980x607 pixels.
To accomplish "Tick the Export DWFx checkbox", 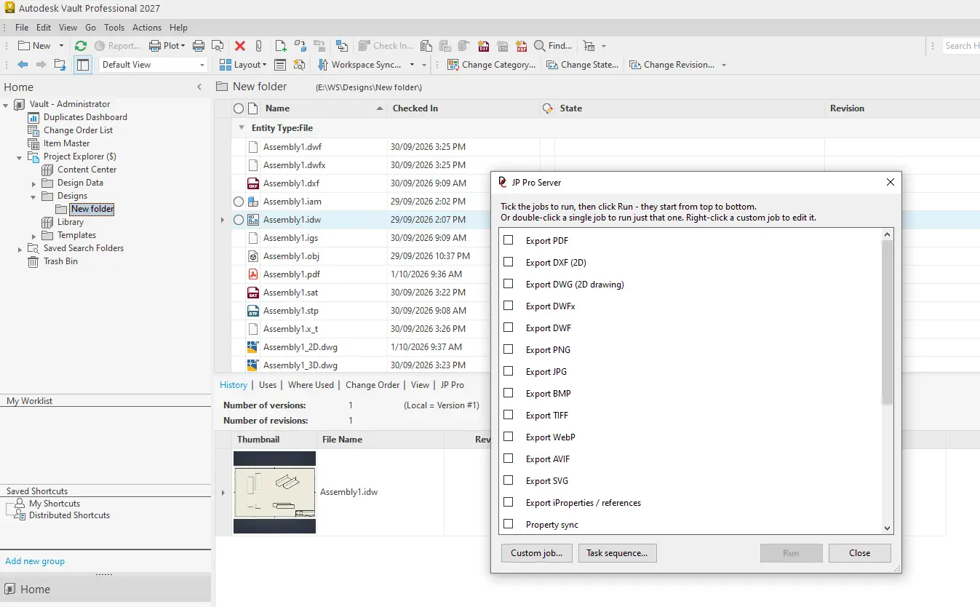I will (509, 306).
